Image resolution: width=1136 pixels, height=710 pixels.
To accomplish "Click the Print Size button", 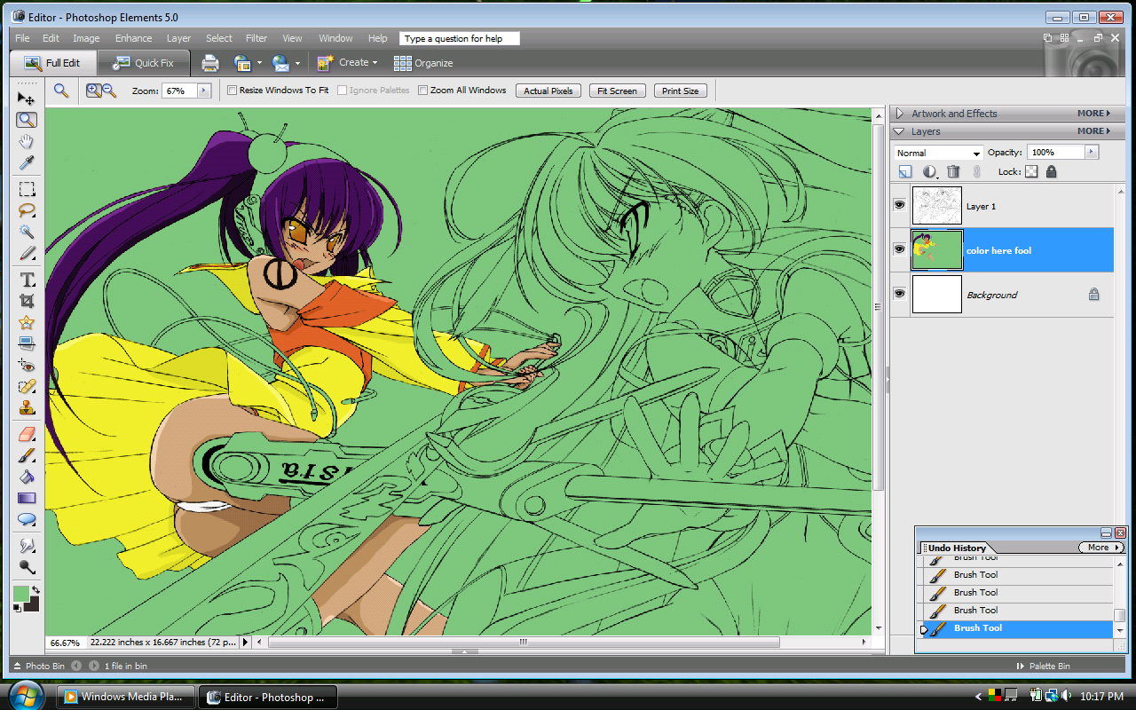I will [x=681, y=91].
